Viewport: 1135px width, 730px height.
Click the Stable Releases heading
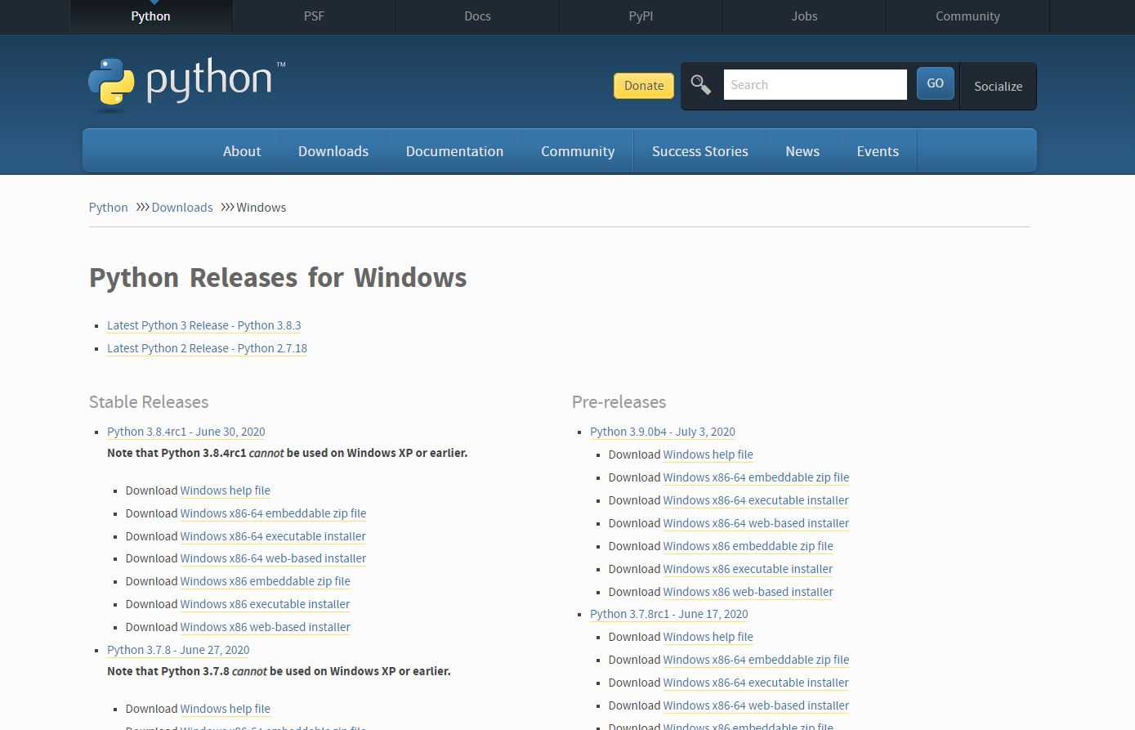[149, 402]
